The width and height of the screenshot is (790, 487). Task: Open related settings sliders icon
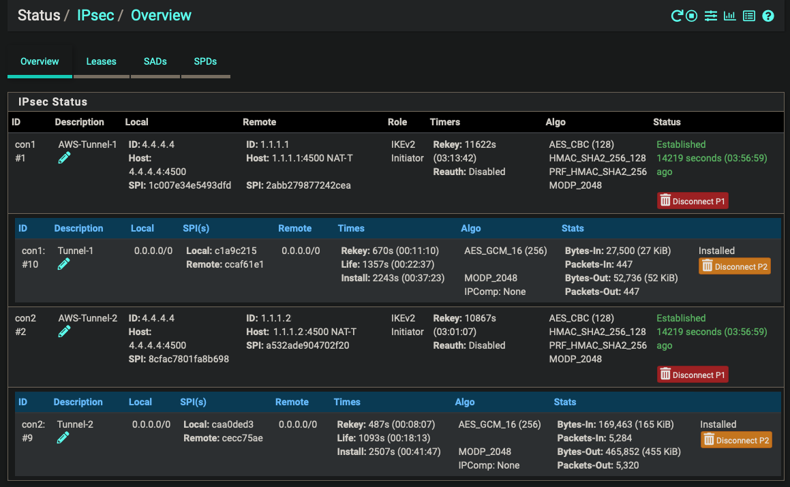tap(711, 16)
